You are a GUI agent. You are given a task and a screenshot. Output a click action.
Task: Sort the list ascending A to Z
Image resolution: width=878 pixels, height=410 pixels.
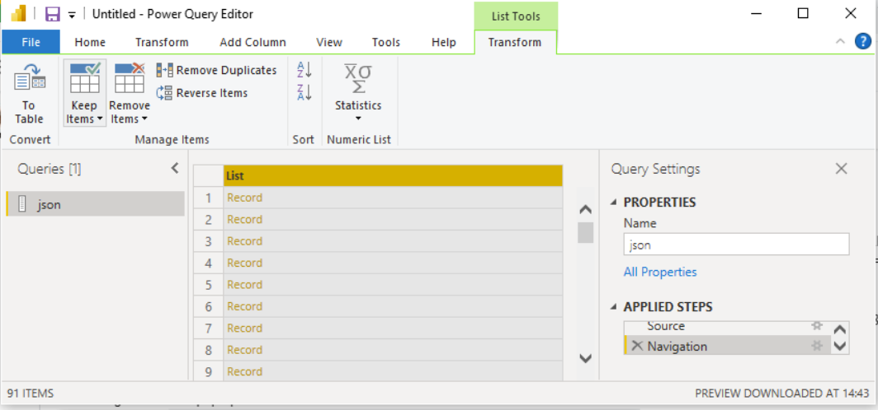(x=304, y=70)
